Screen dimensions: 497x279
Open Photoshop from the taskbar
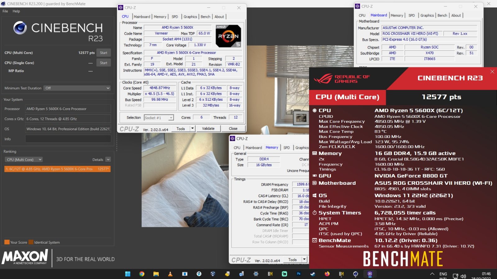coord(299,274)
